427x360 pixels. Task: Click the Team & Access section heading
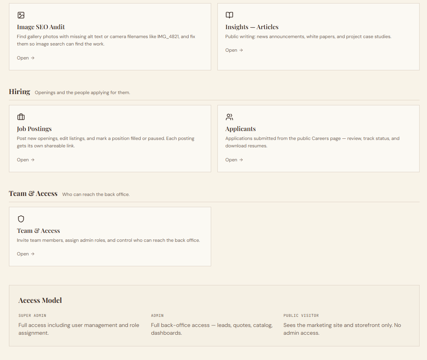point(33,194)
